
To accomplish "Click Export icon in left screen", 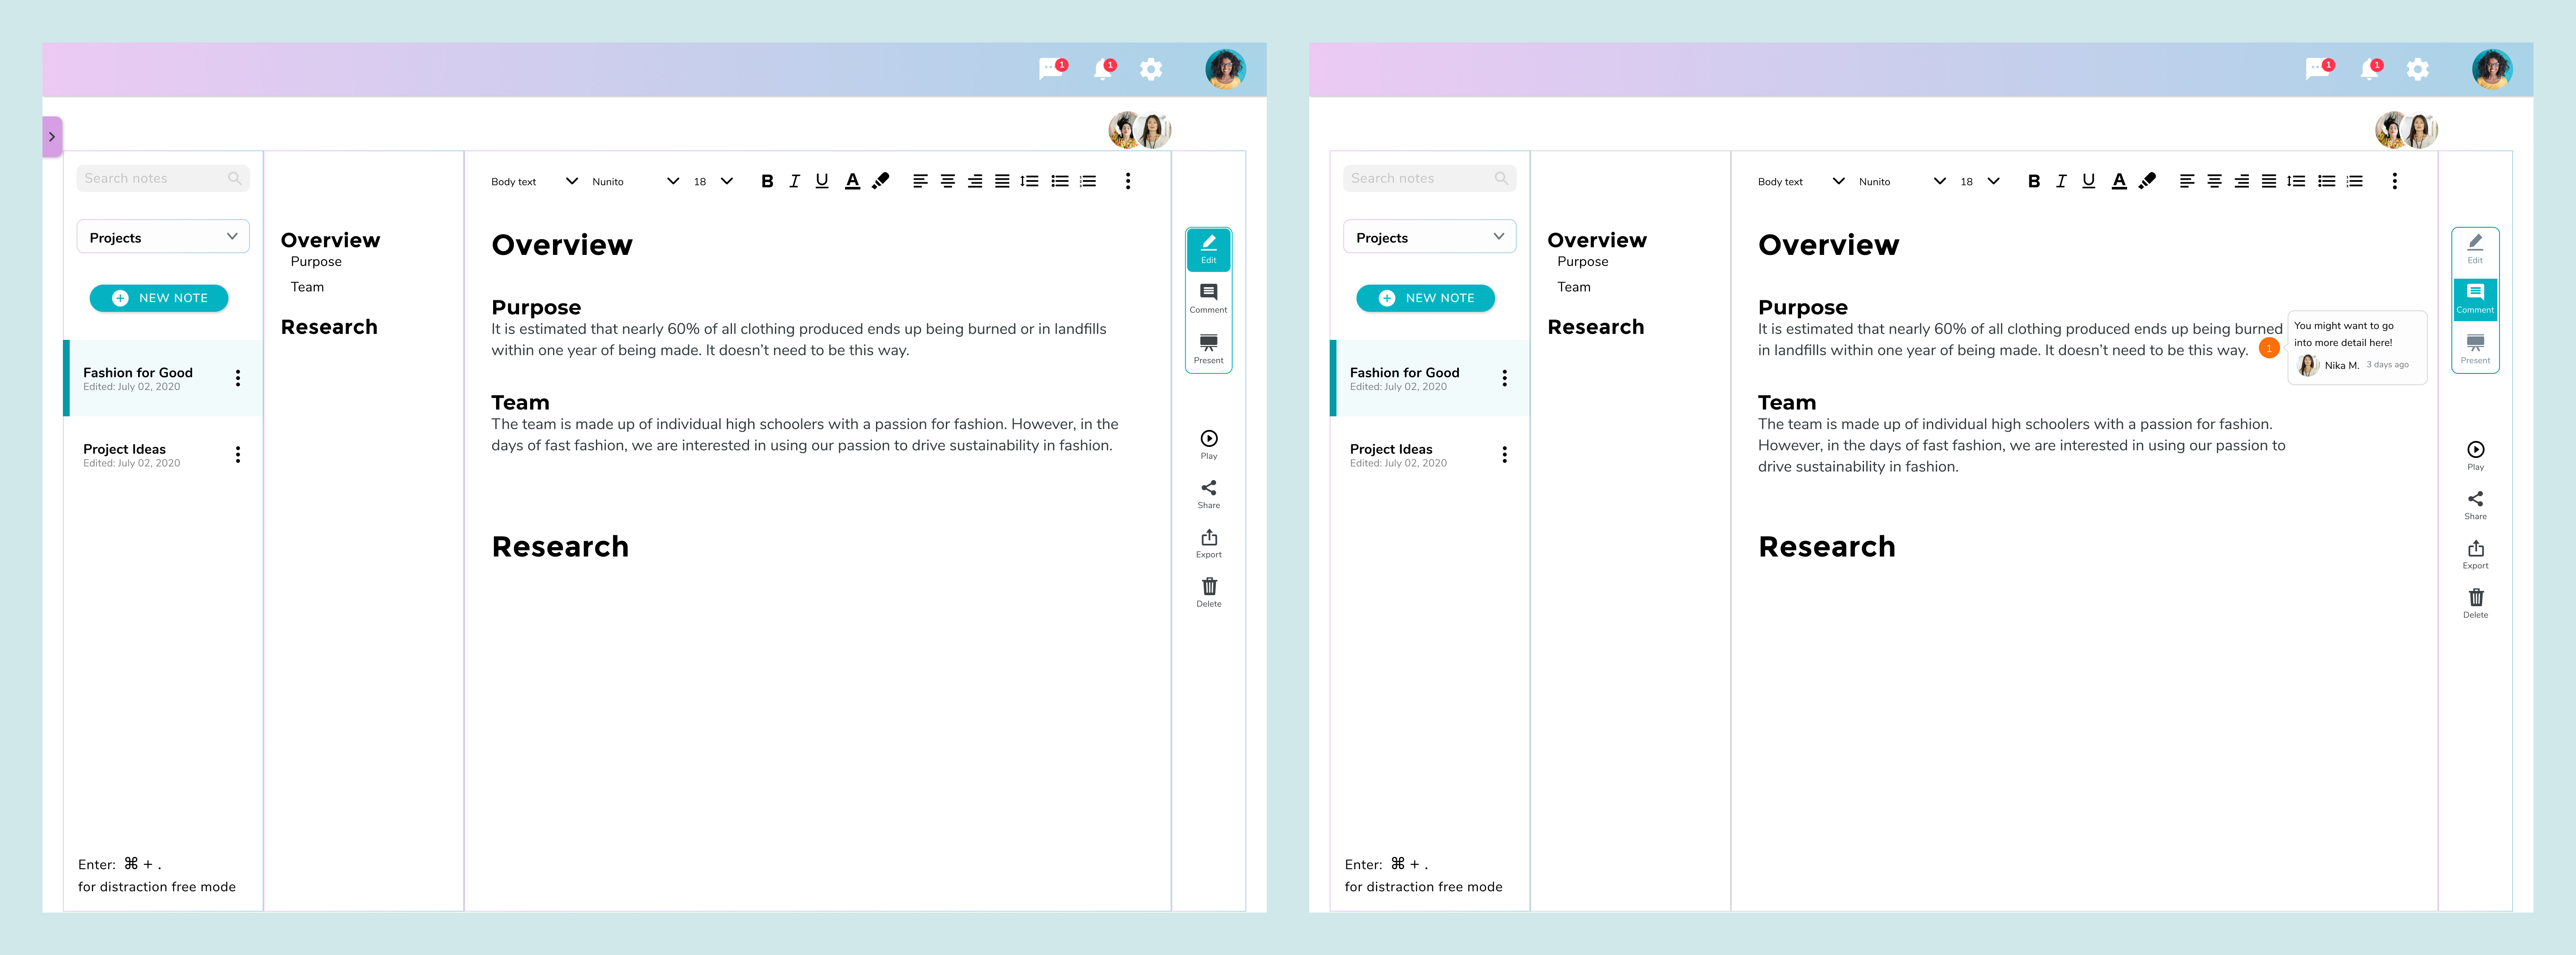I will click(1209, 543).
